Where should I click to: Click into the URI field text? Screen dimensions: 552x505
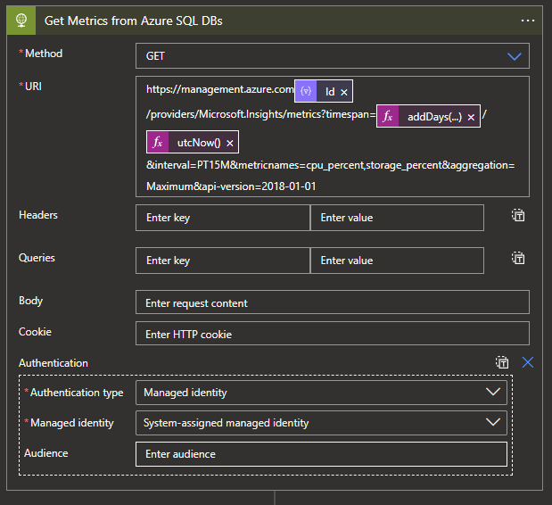pos(333,137)
